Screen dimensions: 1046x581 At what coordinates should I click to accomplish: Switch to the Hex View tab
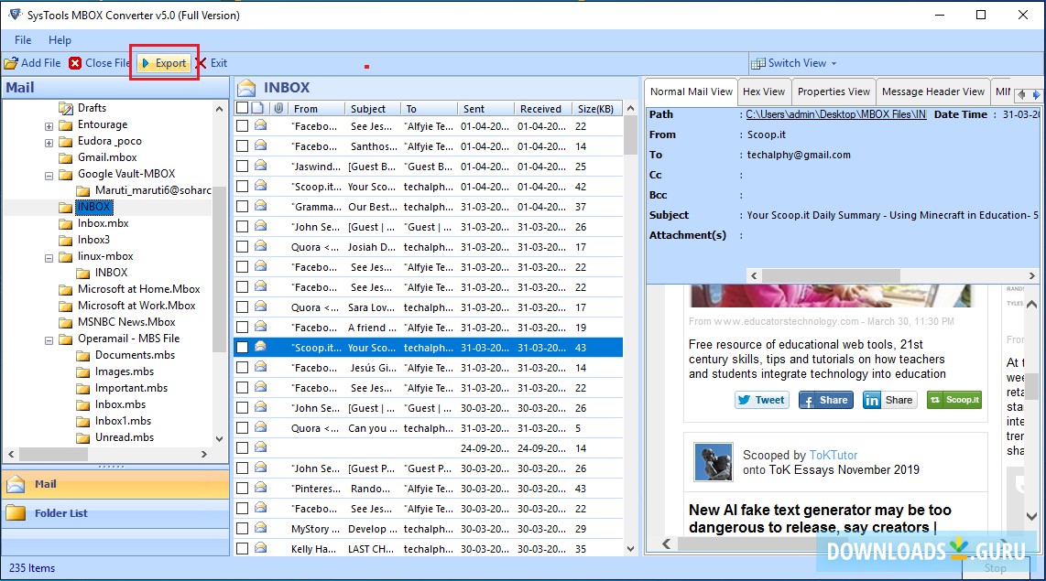(763, 91)
